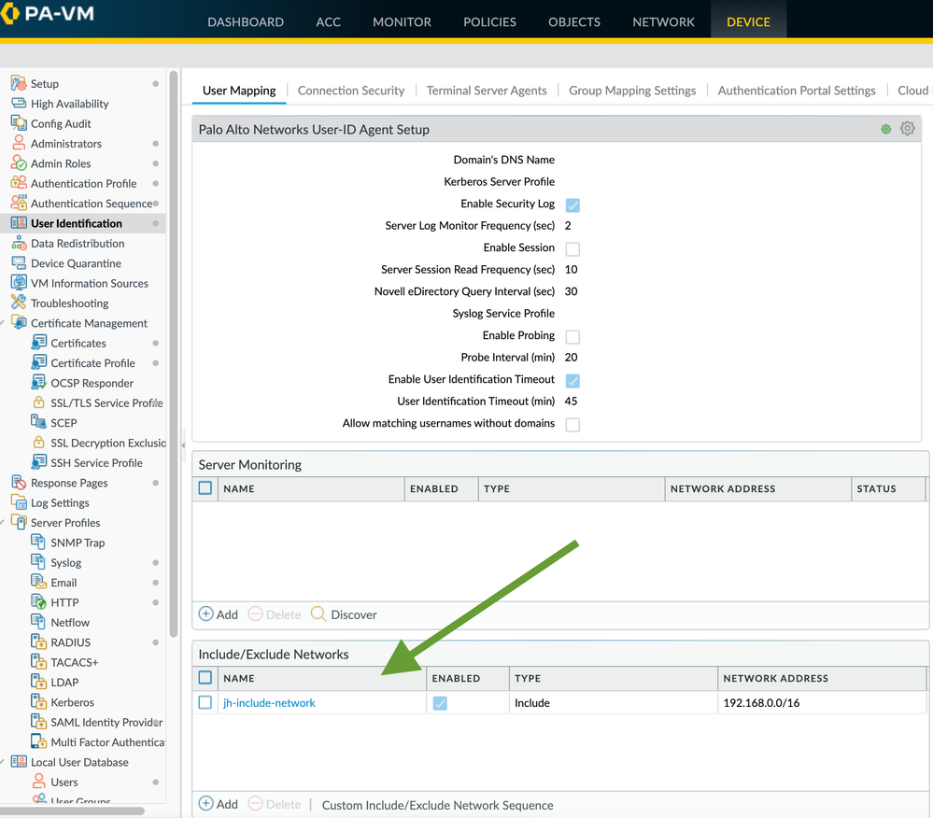Click the Setup icon in sidebar

(x=19, y=83)
